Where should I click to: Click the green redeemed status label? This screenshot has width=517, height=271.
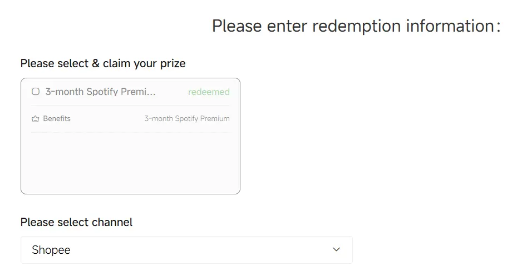click(x=209, y=92)
